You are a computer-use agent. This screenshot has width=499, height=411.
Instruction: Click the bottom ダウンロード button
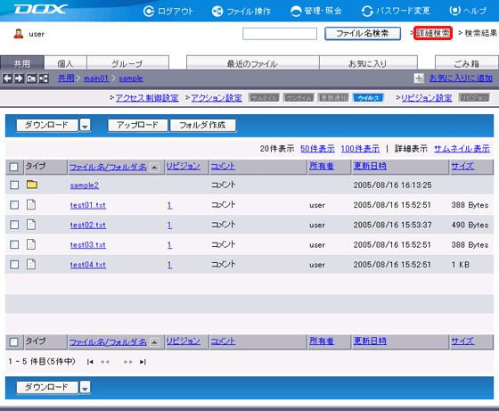click(47, 388)
